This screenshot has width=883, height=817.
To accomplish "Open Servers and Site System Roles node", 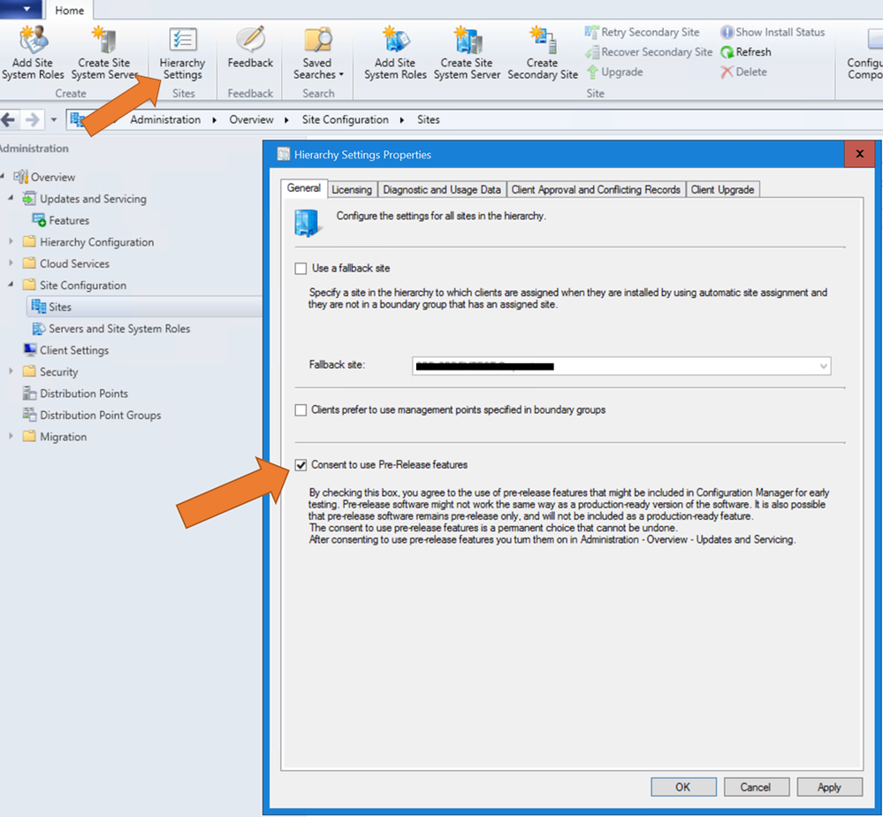I will coord(111,329).
